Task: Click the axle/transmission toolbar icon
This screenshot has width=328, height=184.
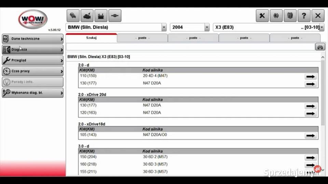Action: click(115, 16)
